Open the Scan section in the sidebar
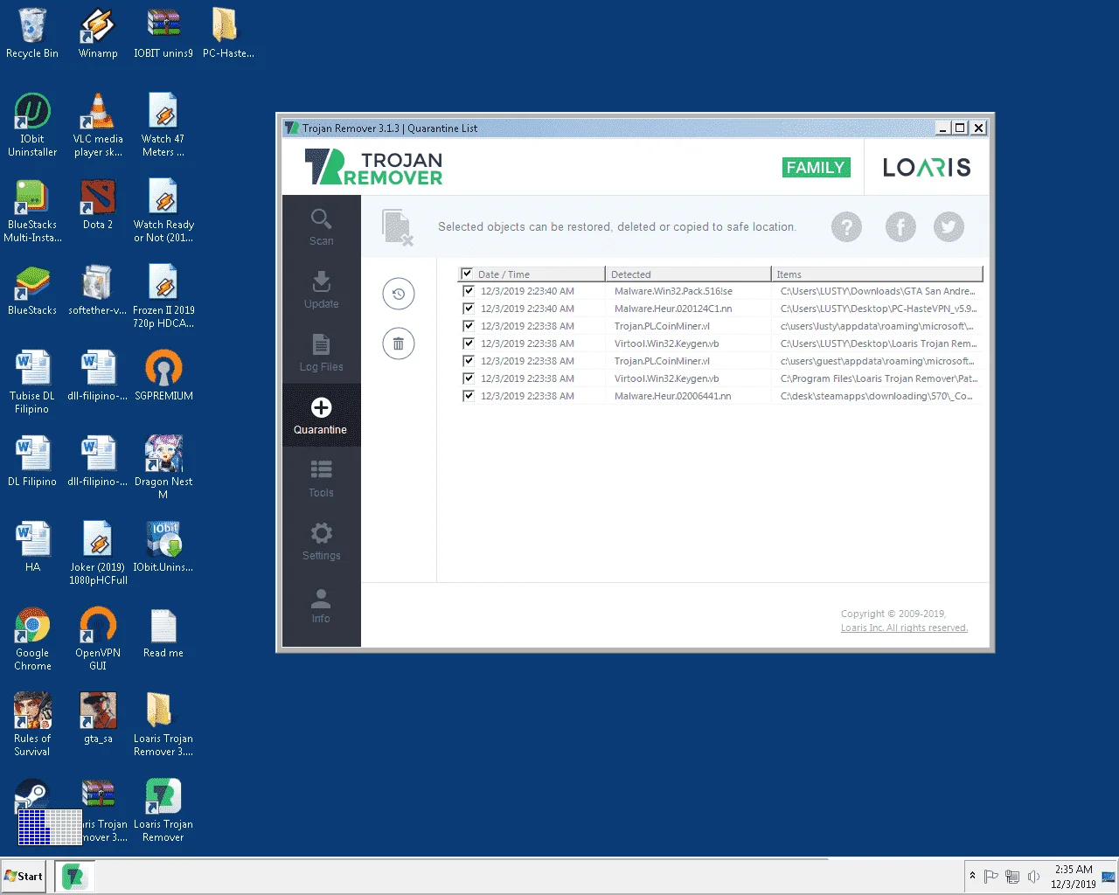 (x=321, y=226)
